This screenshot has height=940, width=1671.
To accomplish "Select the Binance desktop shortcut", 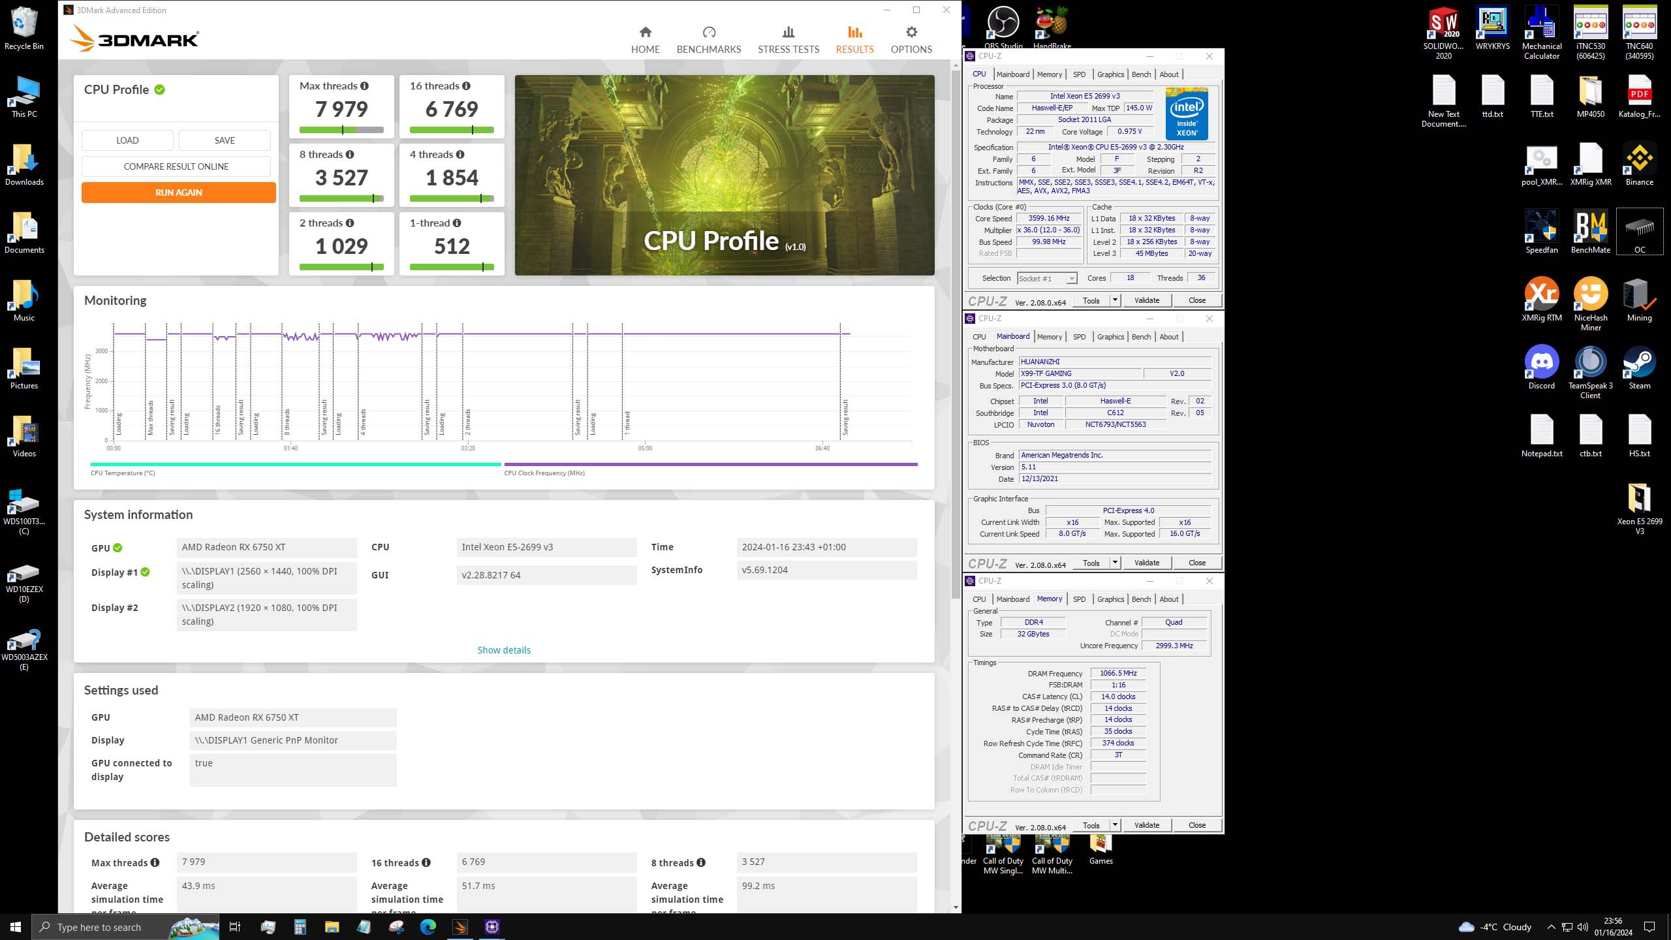I will 1640,164.
